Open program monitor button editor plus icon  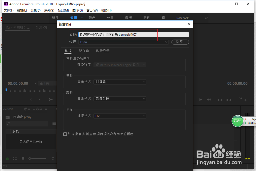point(246,100)
